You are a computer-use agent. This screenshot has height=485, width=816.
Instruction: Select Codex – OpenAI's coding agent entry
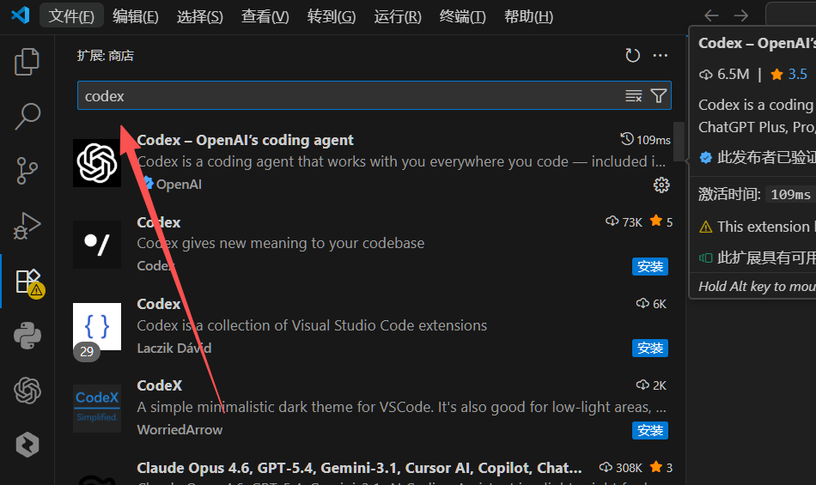tap(372, 162)
